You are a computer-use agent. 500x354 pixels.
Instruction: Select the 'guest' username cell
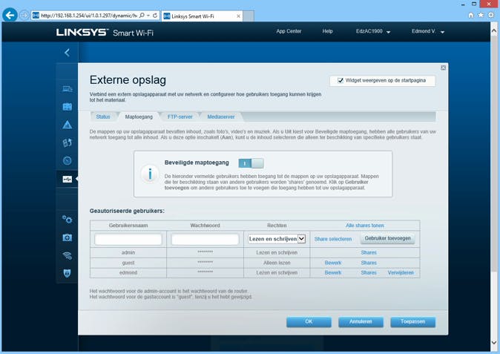[x=128, y=263]
